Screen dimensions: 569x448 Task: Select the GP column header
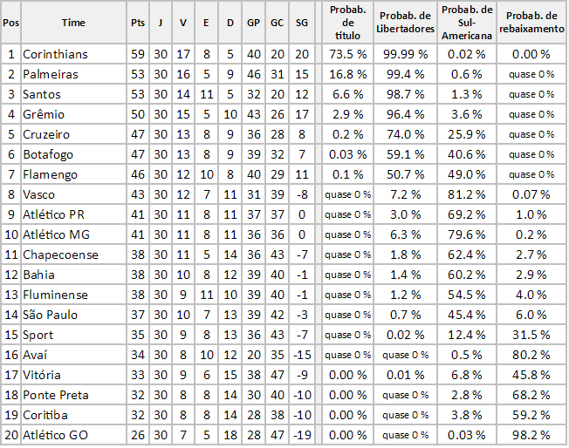[x=253, y=23]
